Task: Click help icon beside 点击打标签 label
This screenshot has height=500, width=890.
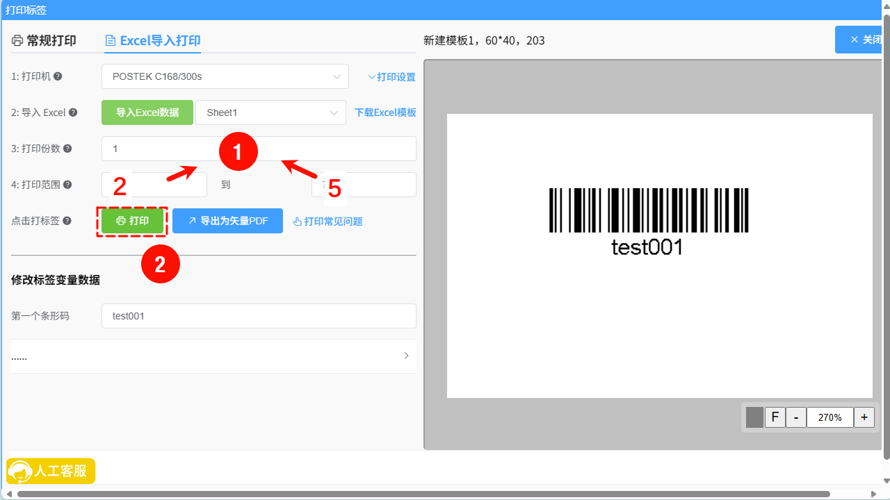Action: [67, 221]
